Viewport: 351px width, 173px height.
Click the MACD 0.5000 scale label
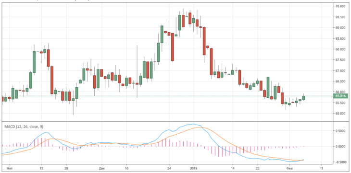340,131
